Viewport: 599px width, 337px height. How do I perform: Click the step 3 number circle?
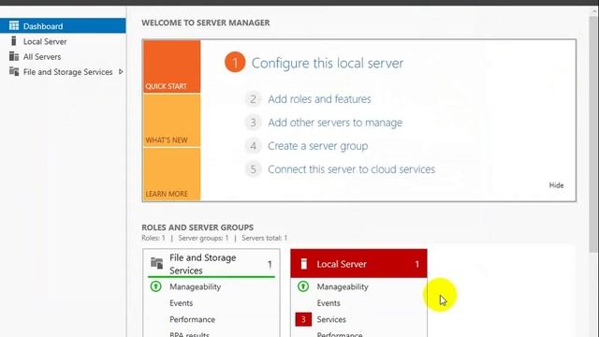point(253,123)
